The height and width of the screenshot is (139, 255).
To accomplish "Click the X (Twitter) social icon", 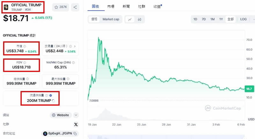I will coord(76,124).
